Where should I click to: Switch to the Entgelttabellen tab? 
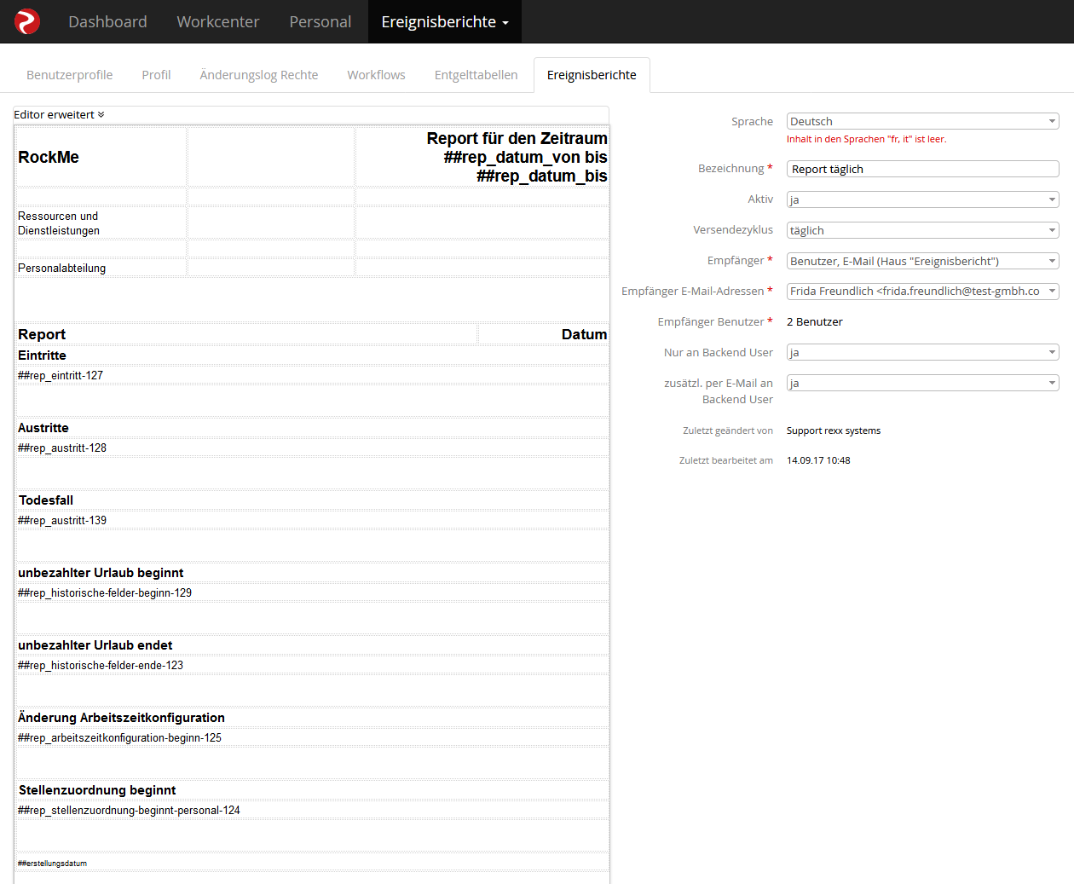[x=476, y=75]
